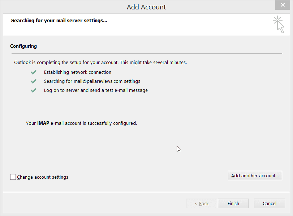The width and height of the screenshot is (293, 216).
Task: Tick the Change account settings checkbox
Action: [x=13, y=177]
